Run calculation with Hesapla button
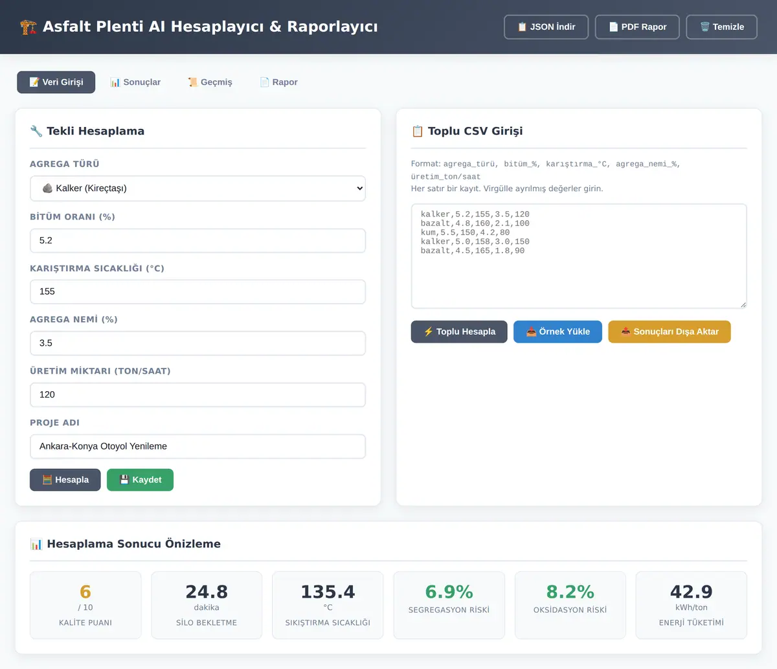 coord(65,480)
